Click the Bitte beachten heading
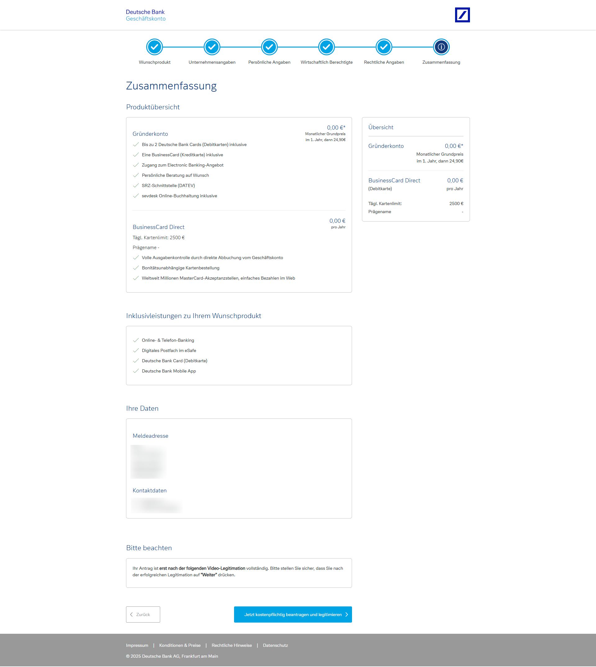The height and width of the screenshot is (667, 596). 149,548
